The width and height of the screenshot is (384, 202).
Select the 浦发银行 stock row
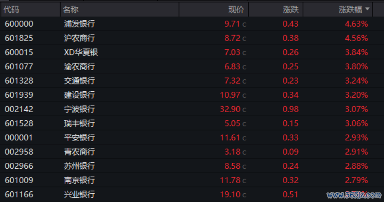(192, 24)
